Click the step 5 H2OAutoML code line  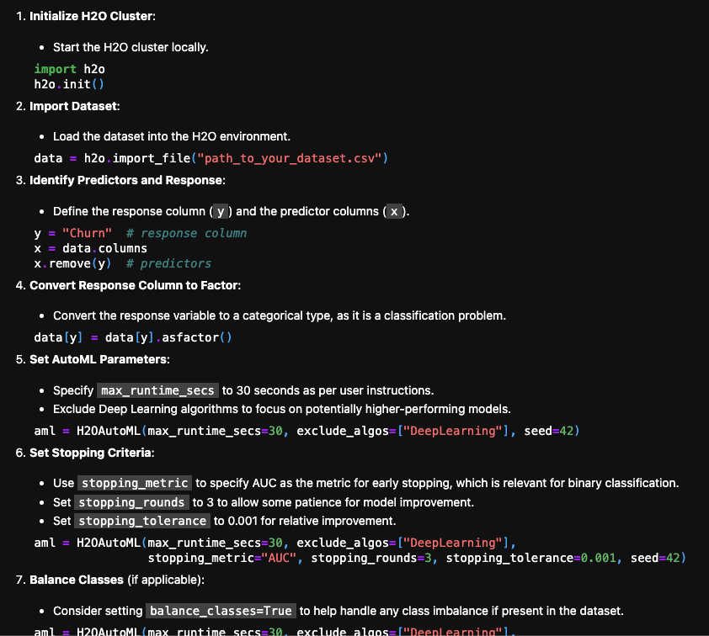[x=307, y=431]
